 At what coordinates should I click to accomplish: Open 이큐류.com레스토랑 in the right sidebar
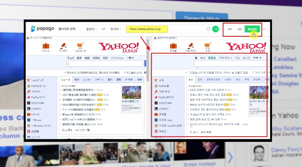170,126
